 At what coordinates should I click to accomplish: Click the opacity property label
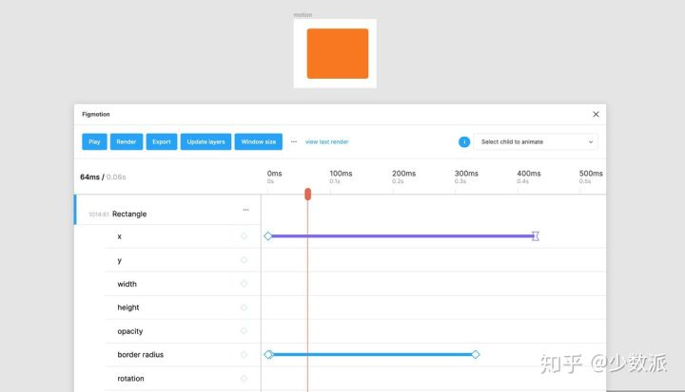tap(129, 331)
